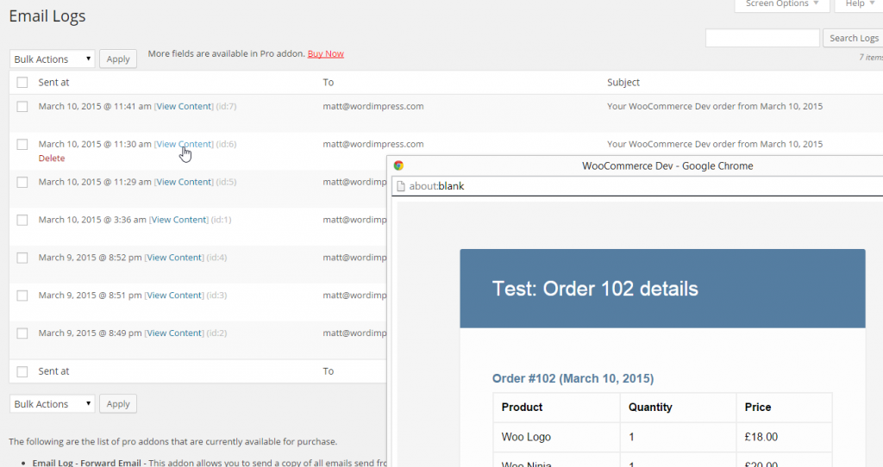Focus the search logs text field
This screenshot has height=467, width=883.
pyautogui.click(x=762, y=38)
